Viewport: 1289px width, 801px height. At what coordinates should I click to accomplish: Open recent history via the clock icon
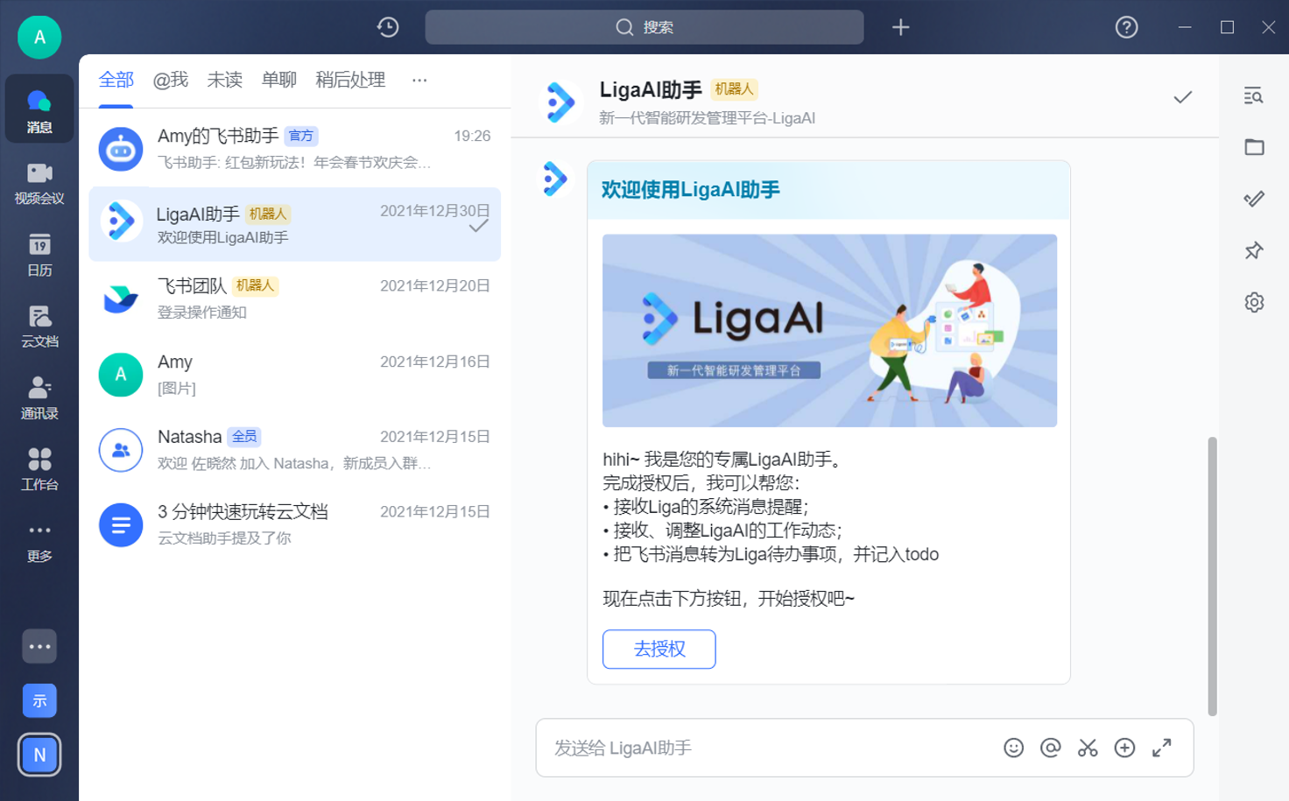point(385,27)
